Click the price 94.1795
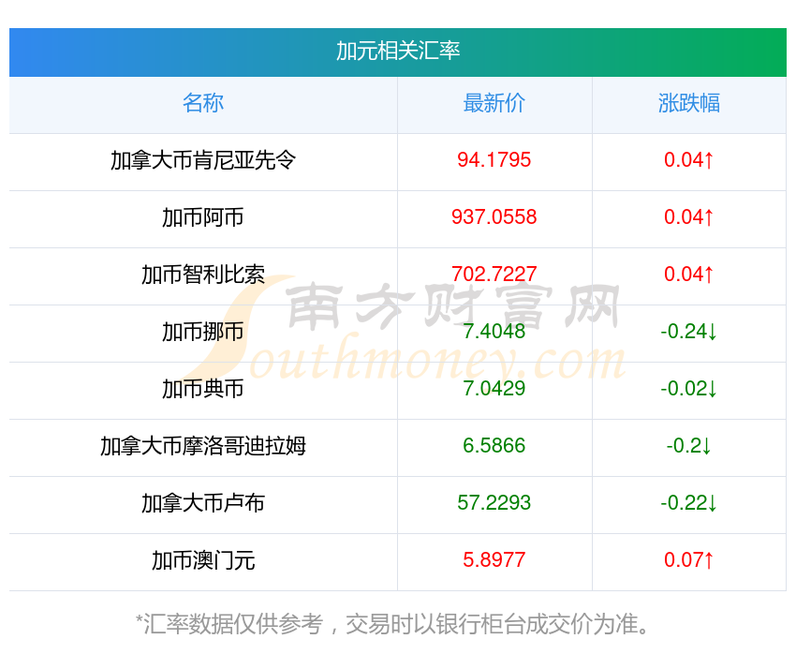 coord(494,160)
